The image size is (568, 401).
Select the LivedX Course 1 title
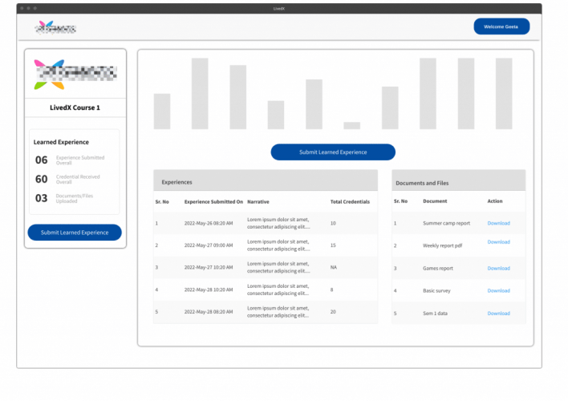point(75,107)
